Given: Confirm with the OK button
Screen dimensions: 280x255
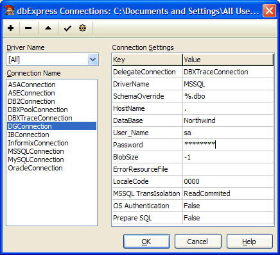Looking at the screenshot, I should pos(146,242).
